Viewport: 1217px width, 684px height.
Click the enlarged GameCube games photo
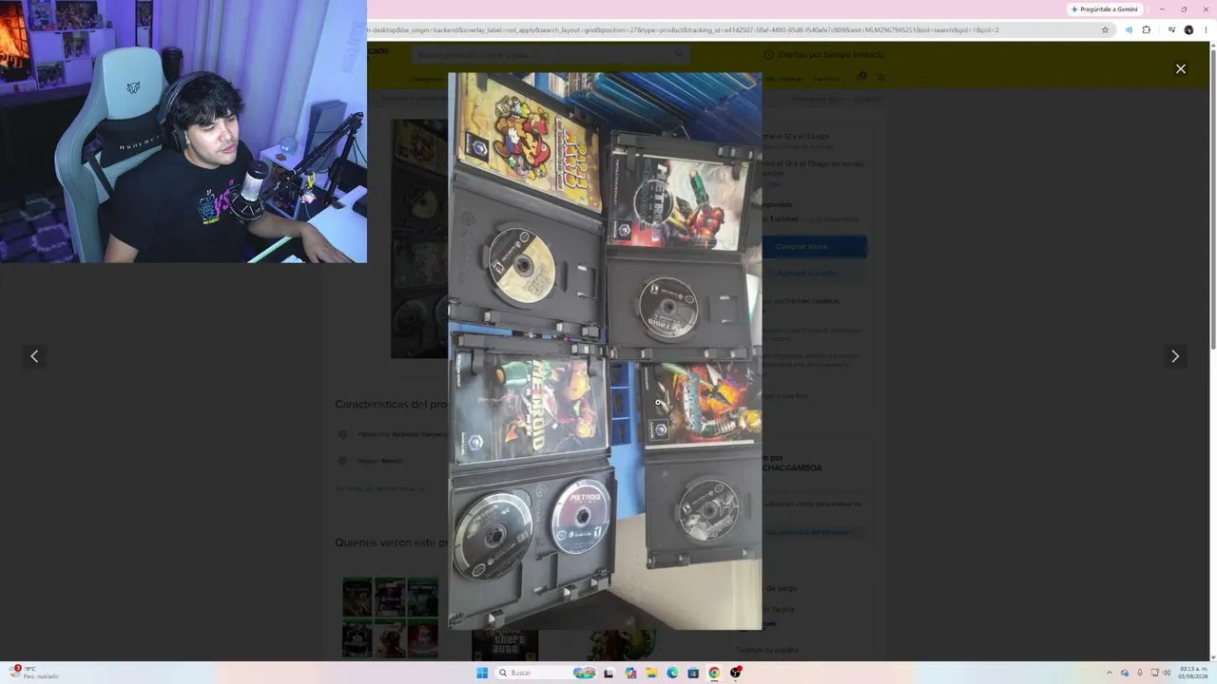[x=605, y=351]
